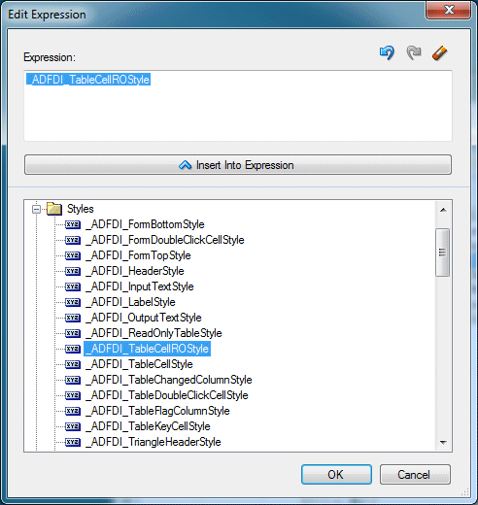Click the xyz icon beside _ADFDI_LabelStyle
478x505 pixels.
click(x=73, y=302)
